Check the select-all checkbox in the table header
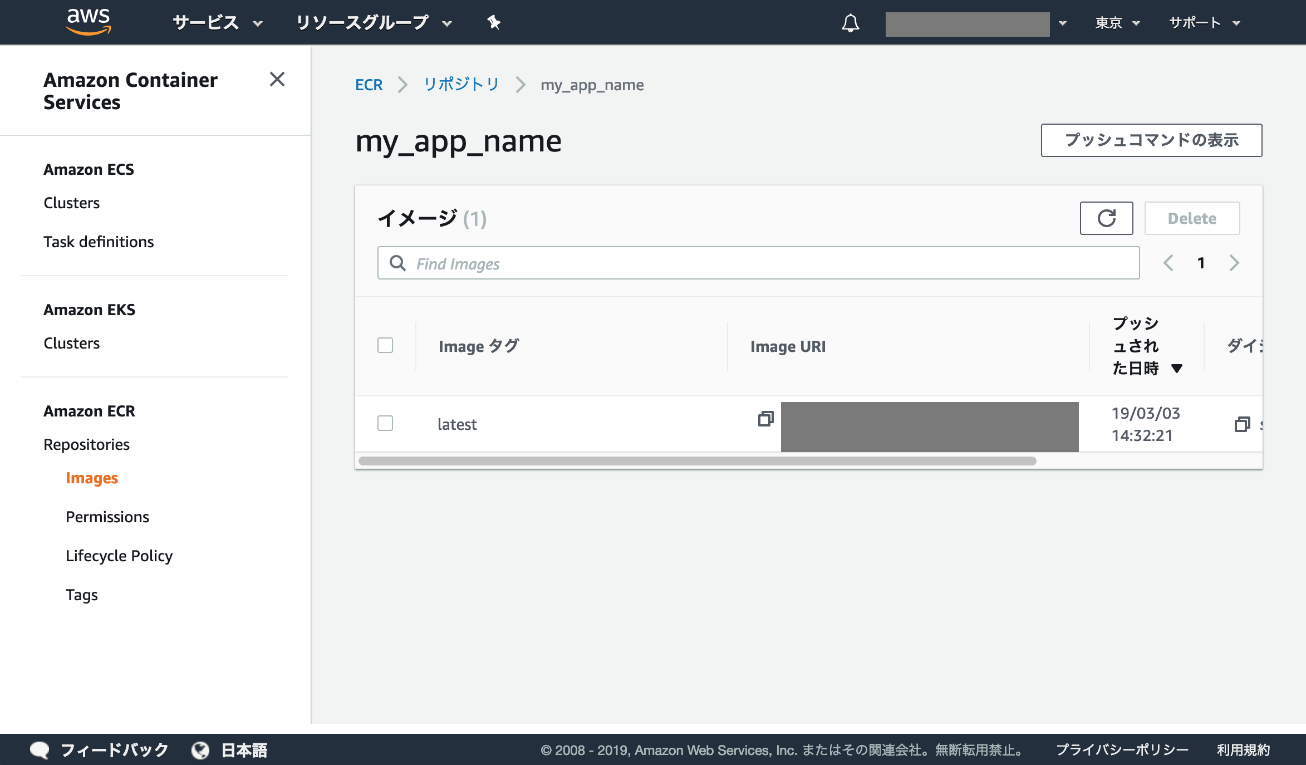This screenshot has height=765, width=1306. [385, 346]
